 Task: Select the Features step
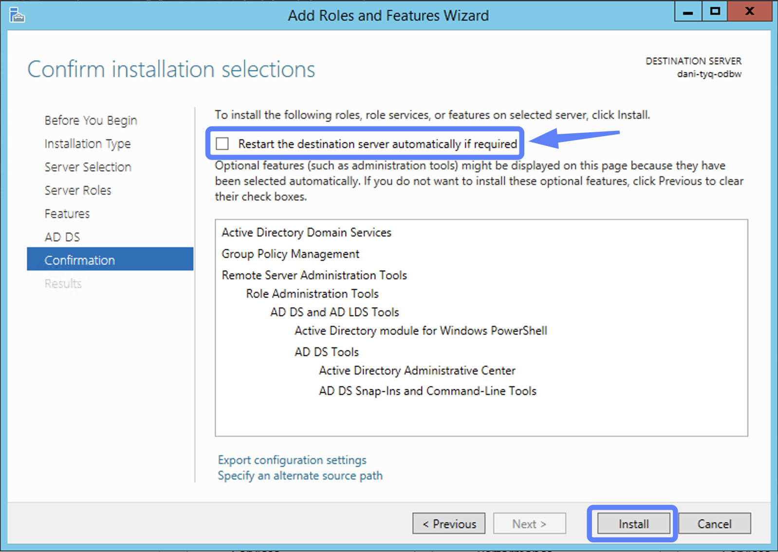67,214
